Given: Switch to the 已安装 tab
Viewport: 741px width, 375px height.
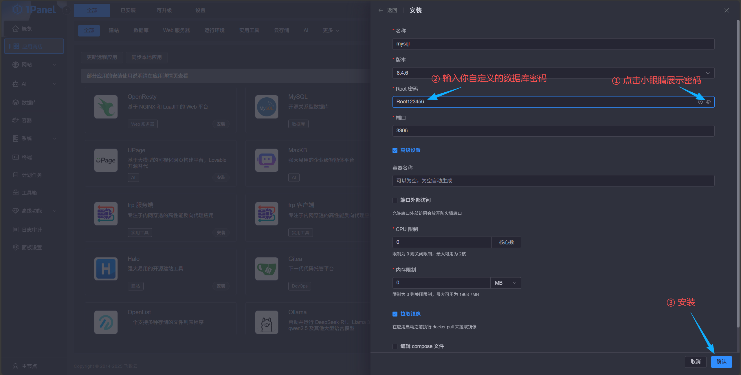Looking at the screenshot, I should tap(128, 10).
